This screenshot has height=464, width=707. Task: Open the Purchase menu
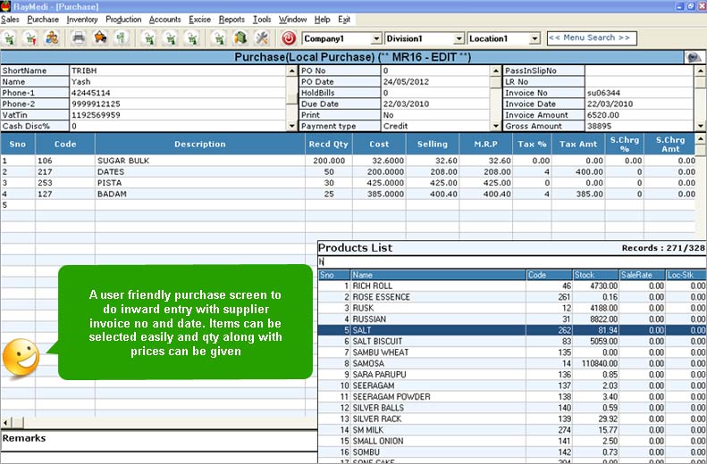click(43, 20)
